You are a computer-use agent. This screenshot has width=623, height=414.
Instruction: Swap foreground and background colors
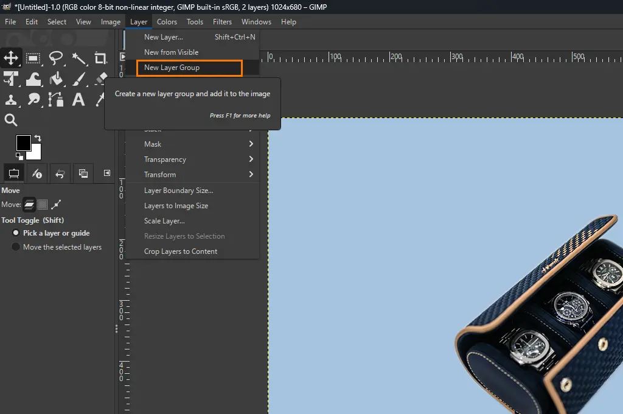click(38, 139)
